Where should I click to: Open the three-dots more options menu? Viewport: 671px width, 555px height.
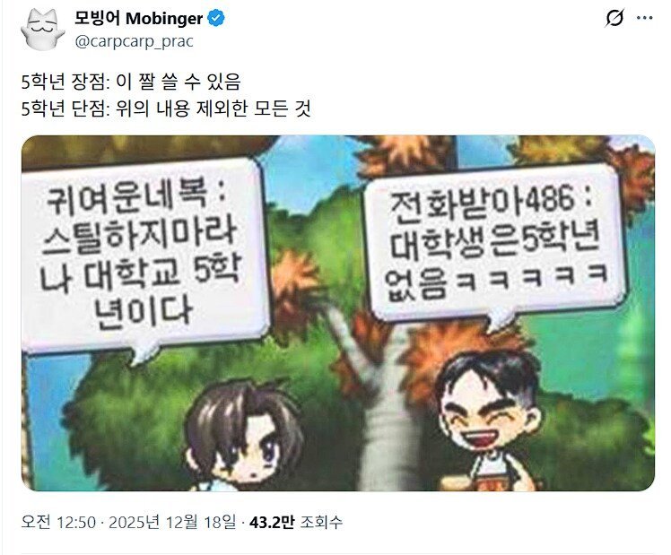644,18
